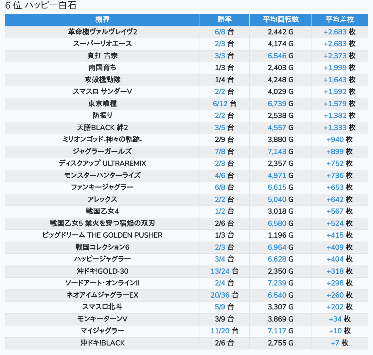The width and height of the screenshot is (373, 355).
Task: Click average difference +1,333 枚
Action: pyautogui.click(x=340, y=128)
